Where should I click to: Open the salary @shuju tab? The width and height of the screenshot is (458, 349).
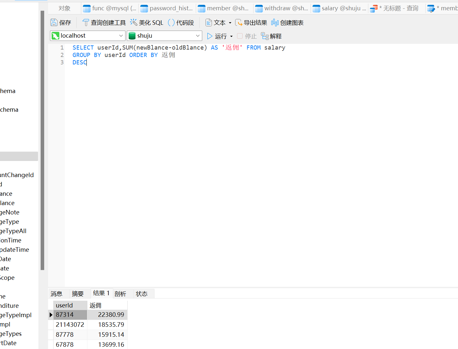340,8
